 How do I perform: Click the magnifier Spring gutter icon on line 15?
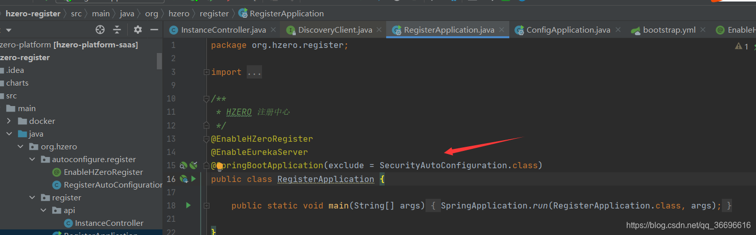[183, 165]
